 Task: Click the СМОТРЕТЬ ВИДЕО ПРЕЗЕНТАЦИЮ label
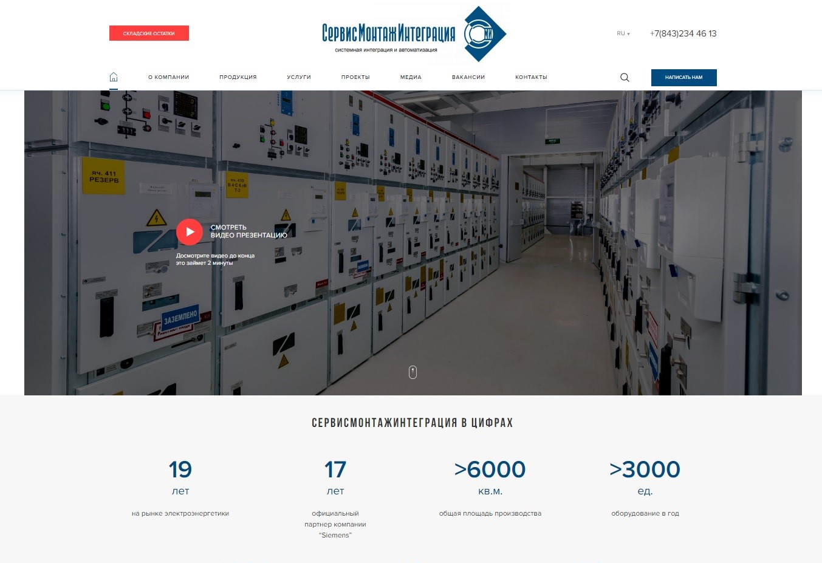point(249,231)
